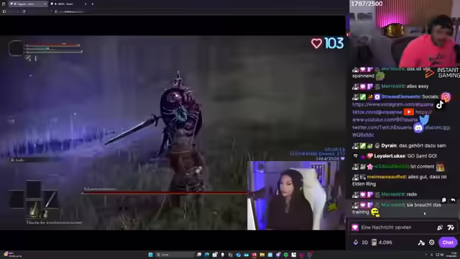Click the boss health bar in game

[x=165, y=193]
